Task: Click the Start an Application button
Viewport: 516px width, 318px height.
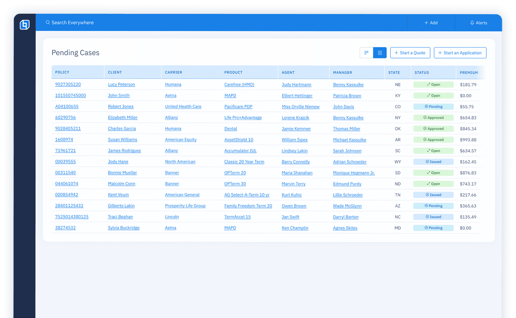Action: click(460, 53)
